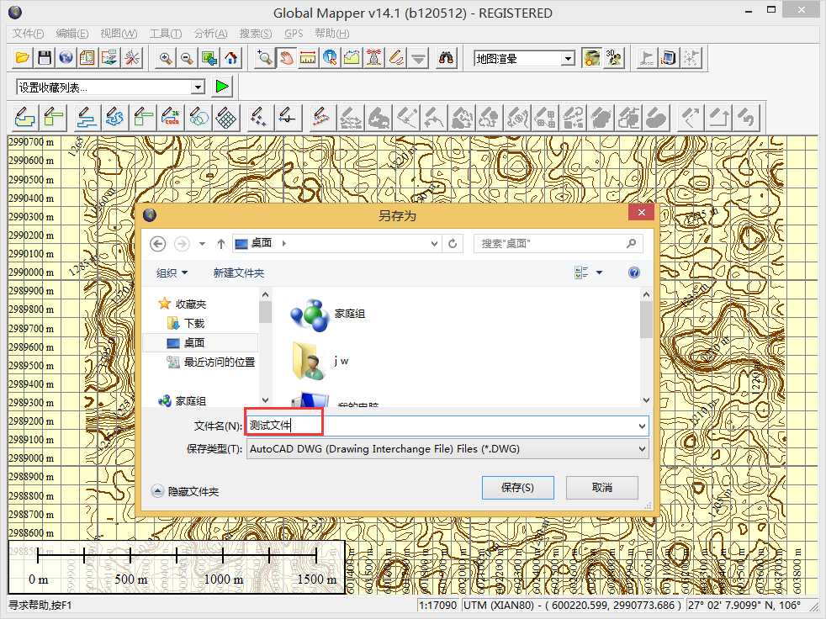826x619 pixels.
Task: Expand the 设置收藏列表 favorites dropdown
Action: tap(198, 87)
